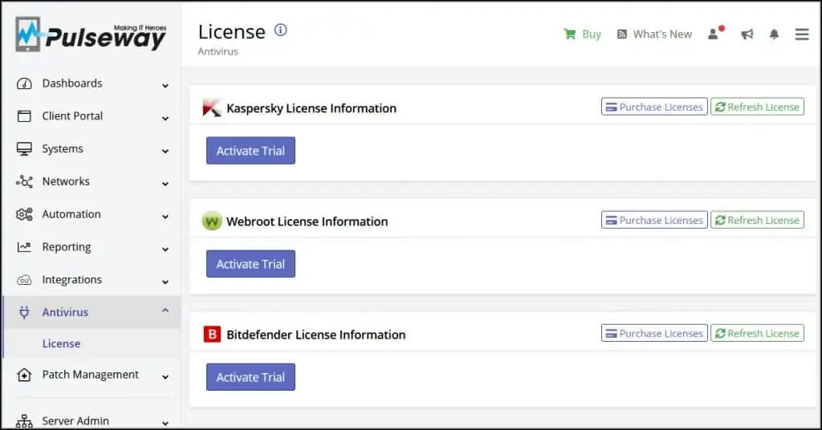
Task: Click the Bitdefender logo icon
Action: 212,335
